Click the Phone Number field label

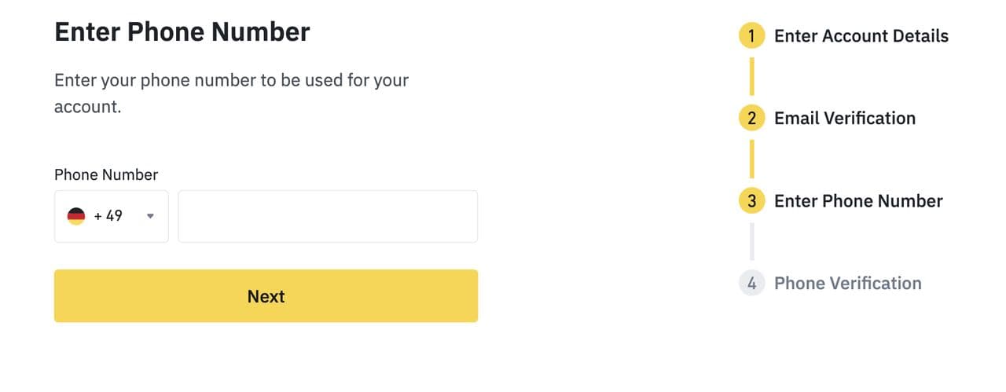pyautogui.click(x=106, y=175)
